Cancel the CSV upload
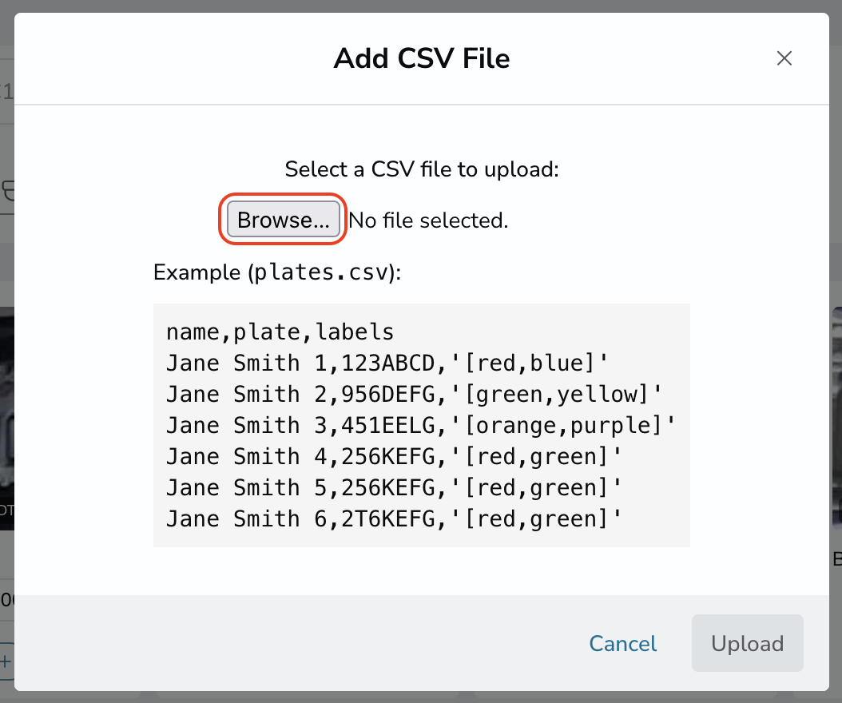Image resolution: width=842 pixels, height=703 pixels. point(622,643)
